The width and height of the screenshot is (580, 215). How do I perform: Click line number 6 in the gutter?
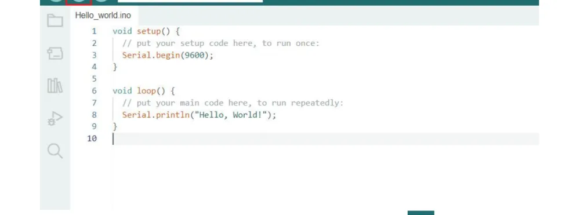(x=95, y=91)
